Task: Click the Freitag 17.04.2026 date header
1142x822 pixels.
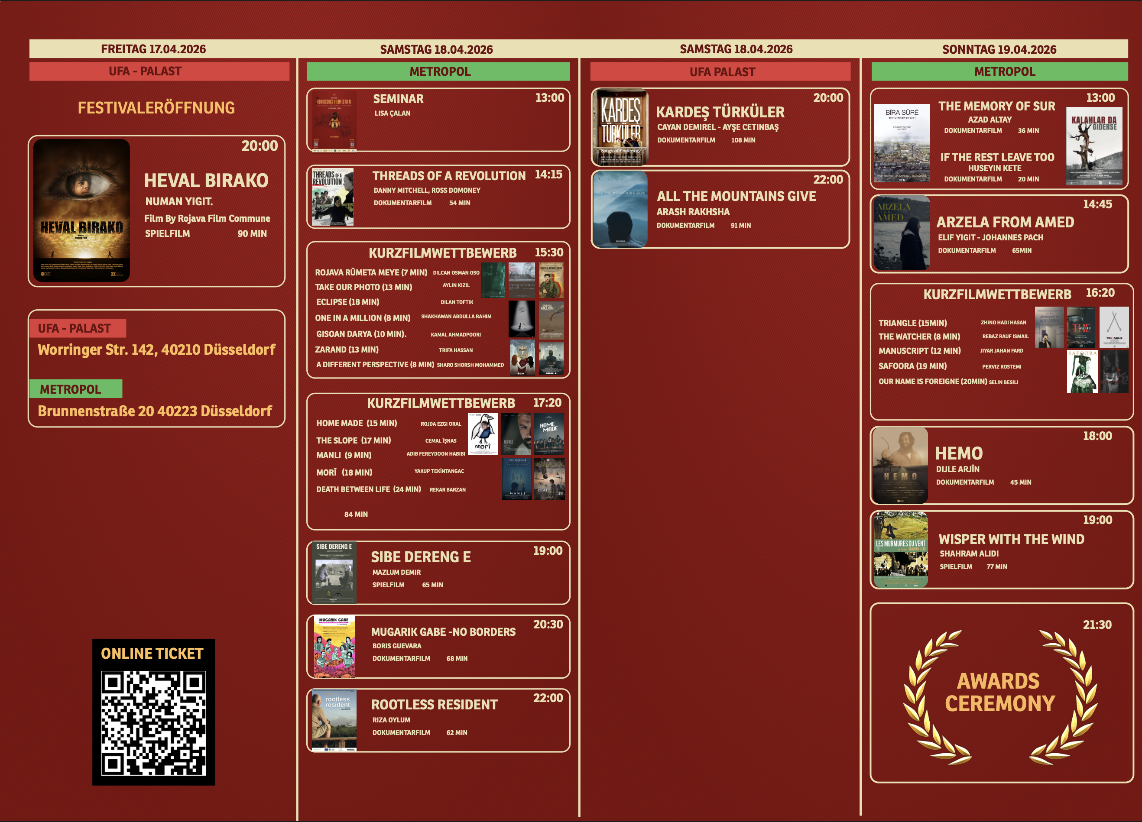Action: tap(153, 49)
